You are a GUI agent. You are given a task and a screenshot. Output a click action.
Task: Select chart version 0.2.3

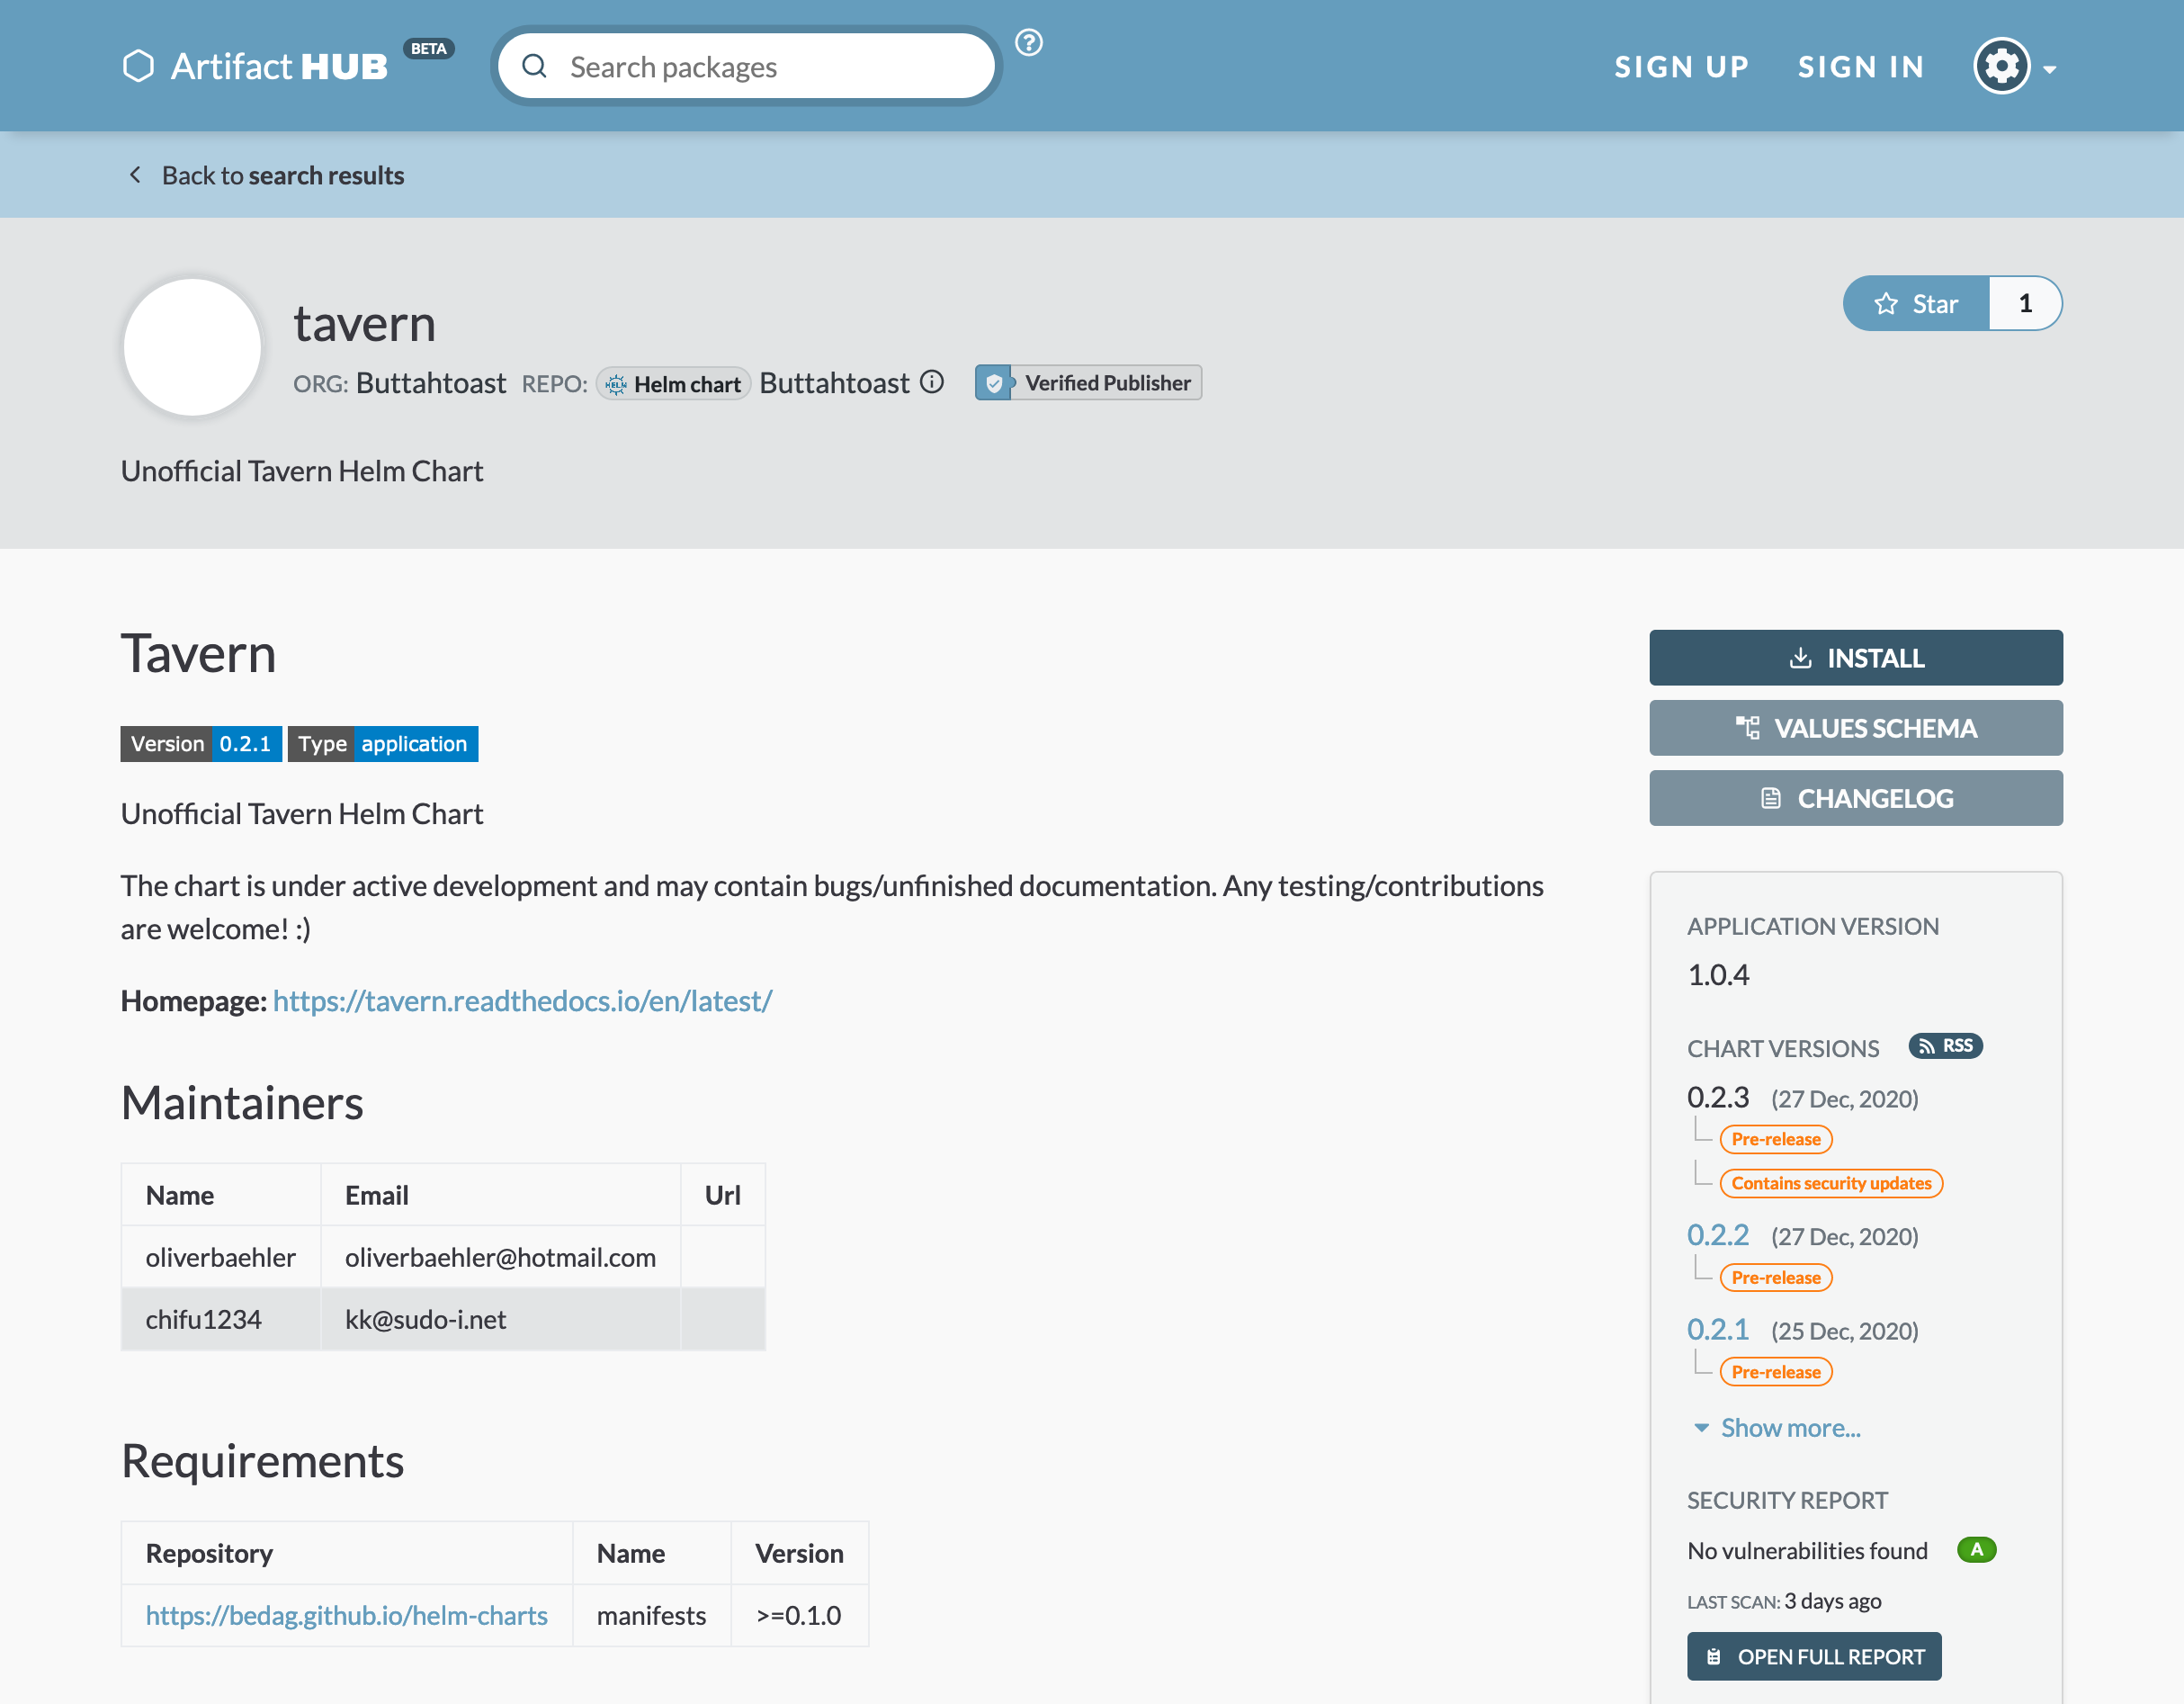tap(1718, 1098)
